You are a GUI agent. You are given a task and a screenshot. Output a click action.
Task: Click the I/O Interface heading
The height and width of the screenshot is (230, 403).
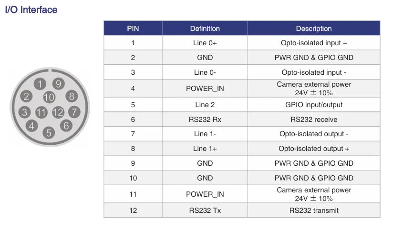pyautogui.click(x=31, y=10)
